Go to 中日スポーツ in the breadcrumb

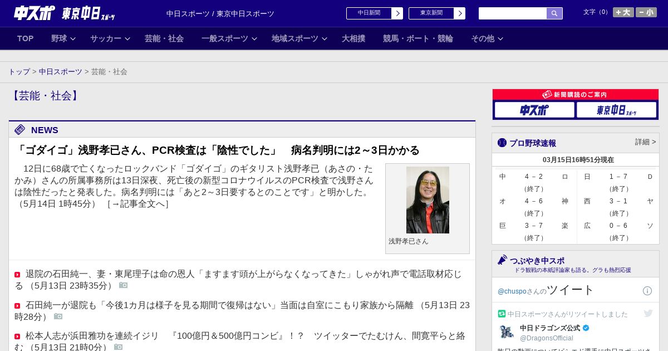click(x=61, y=72)
